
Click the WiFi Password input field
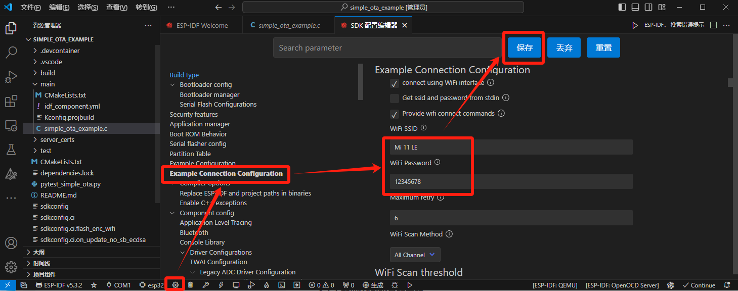tap(511, 181)
